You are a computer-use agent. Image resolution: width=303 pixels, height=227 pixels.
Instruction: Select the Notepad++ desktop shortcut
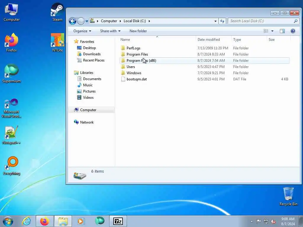click(x=12, y=135)
